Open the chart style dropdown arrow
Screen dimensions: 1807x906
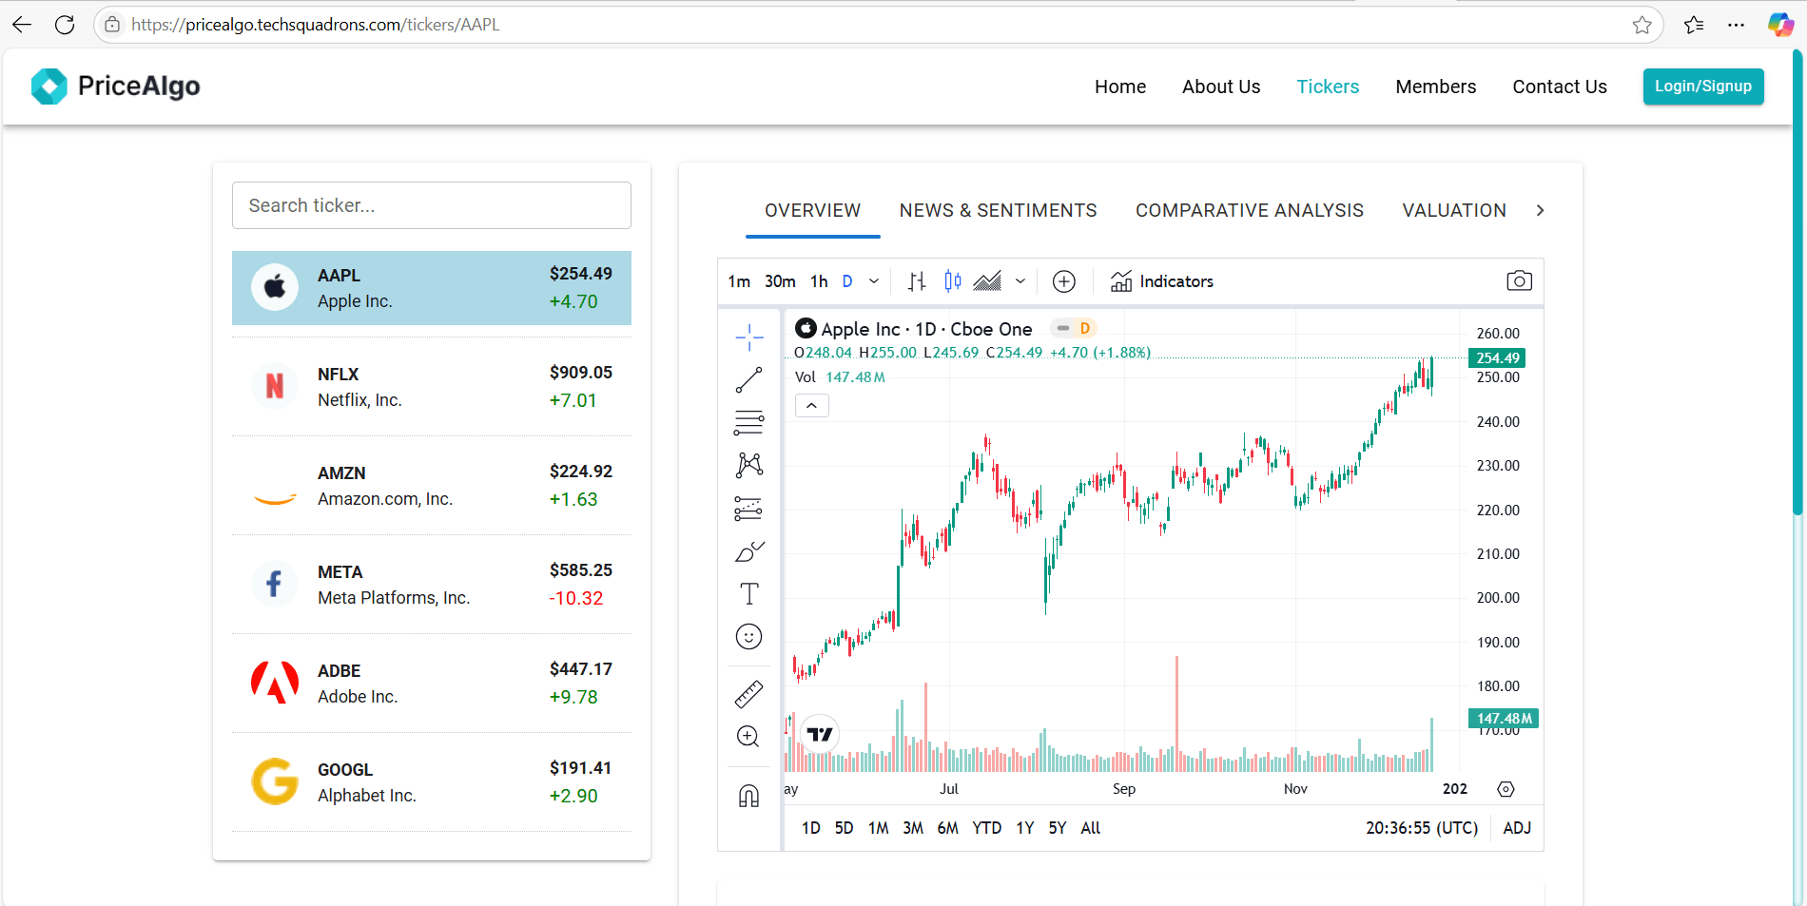[x=1020, y=281]
